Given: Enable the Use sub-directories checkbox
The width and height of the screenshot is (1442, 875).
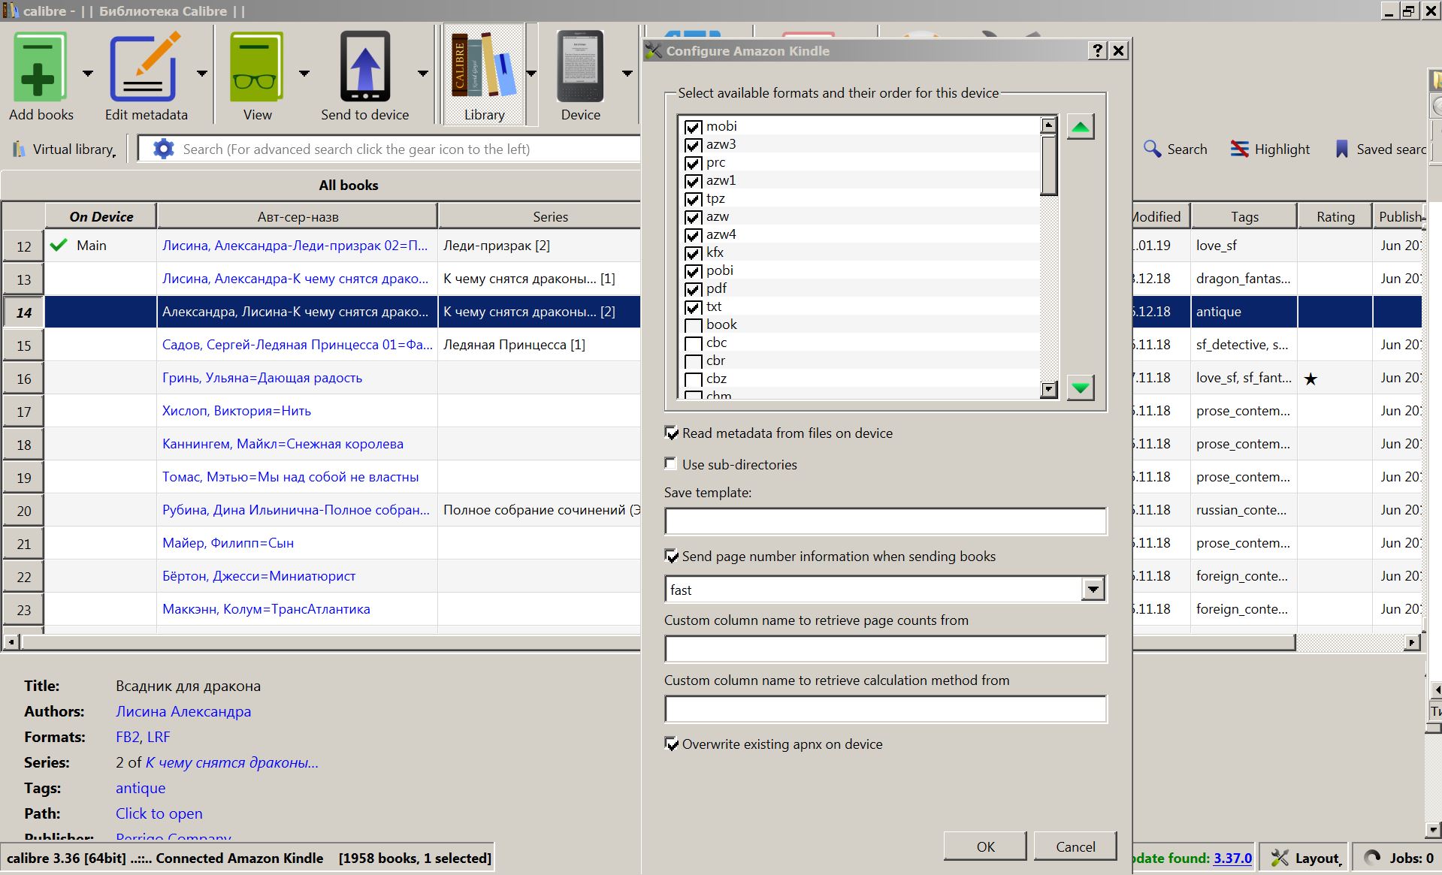Looking at the screenshot, I should (671, 464).
